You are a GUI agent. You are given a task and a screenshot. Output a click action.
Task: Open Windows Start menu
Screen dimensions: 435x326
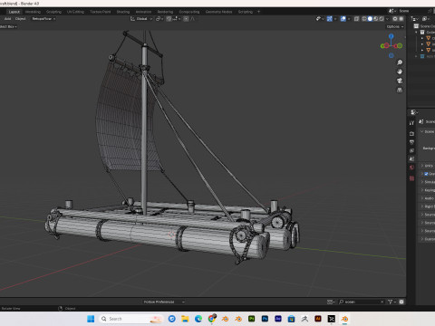click(91, 319)
